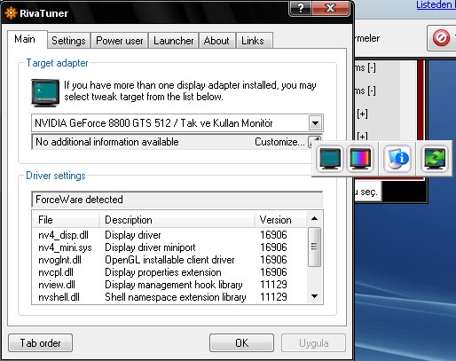Open the Launcher tab
This screenshot has height=361, width=456.
[x=173, y=41]
